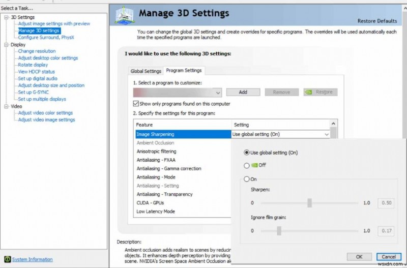
Task: Collapse the Video tree node
Action: pyautogui.click(x=6, y=106)
